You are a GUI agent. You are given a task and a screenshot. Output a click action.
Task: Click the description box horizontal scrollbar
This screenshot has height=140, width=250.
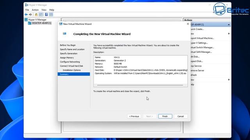coord(140,85)
